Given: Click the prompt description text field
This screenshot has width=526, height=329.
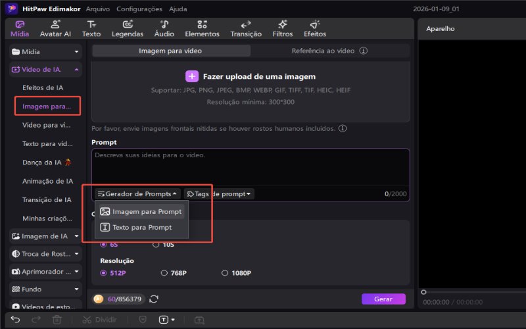Looking at the screenshot, I should point(251,167).
